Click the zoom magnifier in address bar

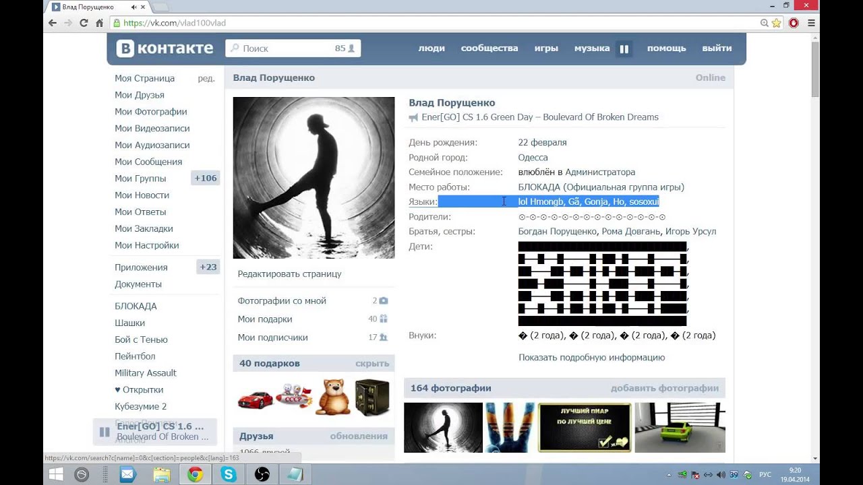click(x=765, y=23)
